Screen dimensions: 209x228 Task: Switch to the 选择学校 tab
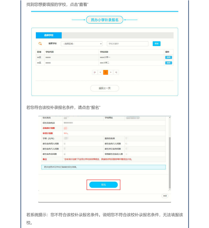[49, 35]
